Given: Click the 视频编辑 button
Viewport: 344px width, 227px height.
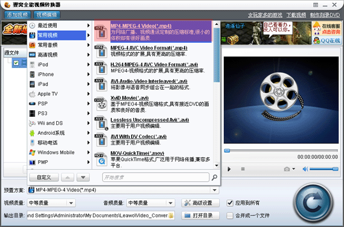Looking at the screenshot, I should [46, 15].
